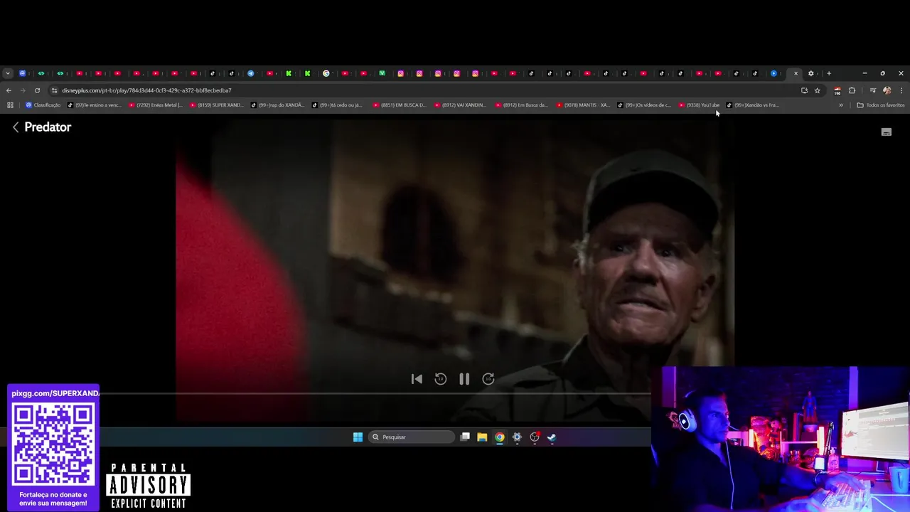
Task: Show hidden bookmarks with double chevron
Action: [841, 105]
